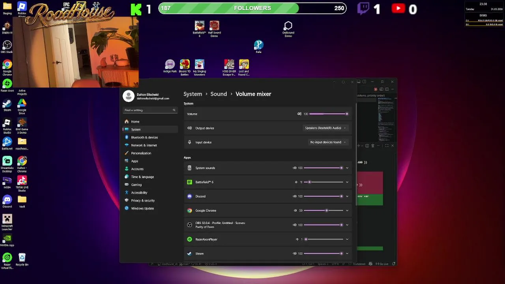Mute OBS speaker icon in mixer

coord(294,225)
